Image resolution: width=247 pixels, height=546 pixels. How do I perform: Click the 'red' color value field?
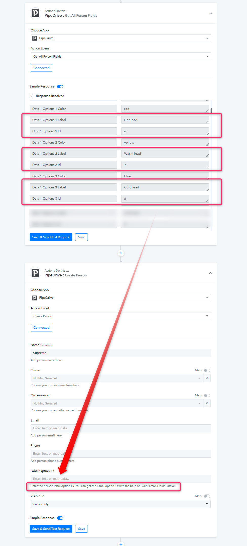coord(165,109)
